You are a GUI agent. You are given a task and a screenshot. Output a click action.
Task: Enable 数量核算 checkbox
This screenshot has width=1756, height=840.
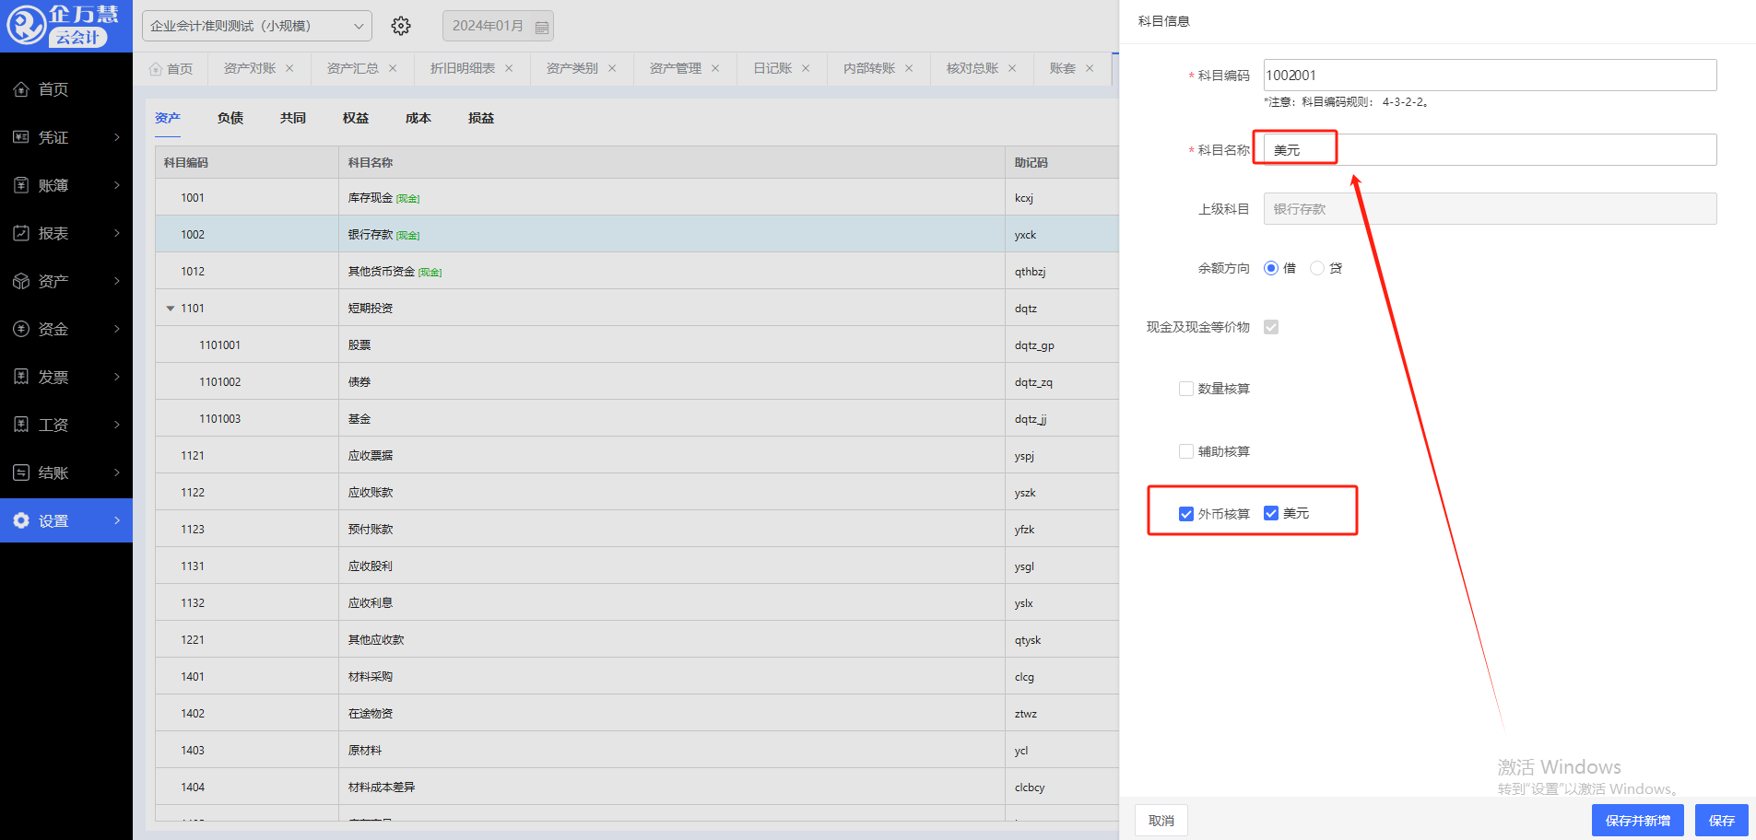1186,389
